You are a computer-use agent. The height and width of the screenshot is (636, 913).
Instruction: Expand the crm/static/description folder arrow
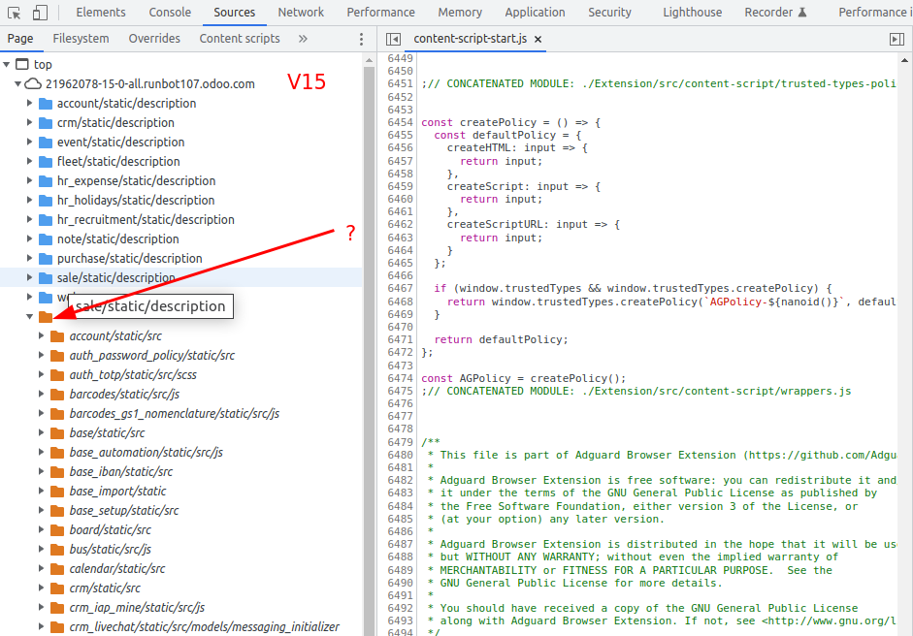(30, 123)
